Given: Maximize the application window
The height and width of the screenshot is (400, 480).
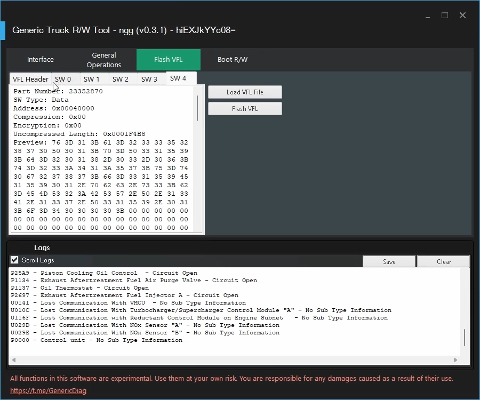Looking at the screenshot, I should (x=445, y=15).
